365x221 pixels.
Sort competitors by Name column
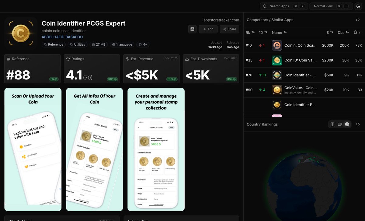pos(279,32)
